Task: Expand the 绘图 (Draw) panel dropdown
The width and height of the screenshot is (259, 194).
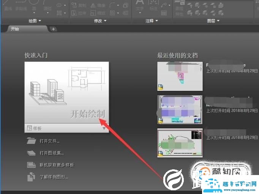Action: point(34,21)
